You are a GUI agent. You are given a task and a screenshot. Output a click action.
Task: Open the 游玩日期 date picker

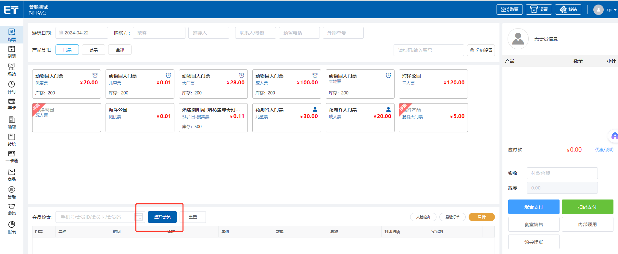[82, 33]
